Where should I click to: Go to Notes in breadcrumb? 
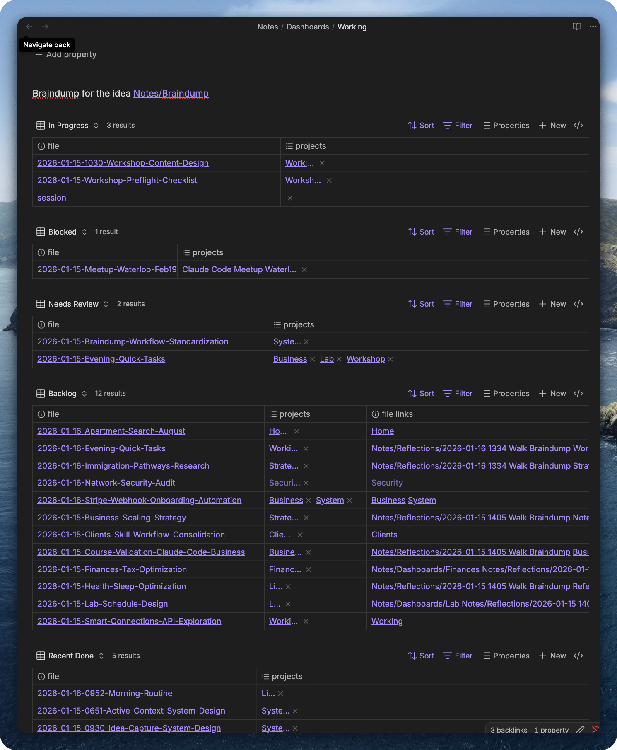coord(268,27)
